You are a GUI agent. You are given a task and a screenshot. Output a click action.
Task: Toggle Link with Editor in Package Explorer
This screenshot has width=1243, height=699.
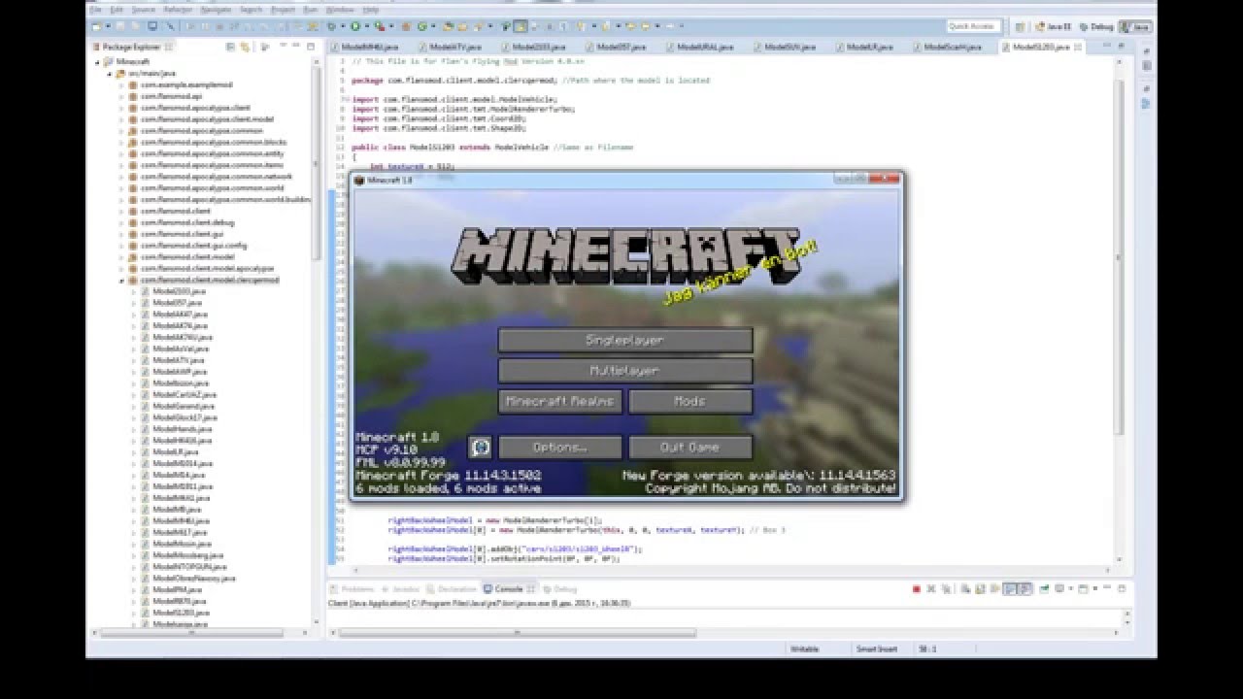pos(244,47)
